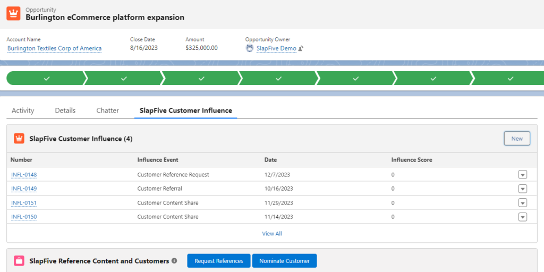Image resolution: width=544 pixels, height=272 pixels.
Task: Click the date 12/7/2023
Action: tap(277, 174)
